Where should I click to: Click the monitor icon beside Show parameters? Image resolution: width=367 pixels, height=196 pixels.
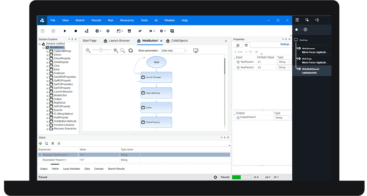[x=196, y=50]
